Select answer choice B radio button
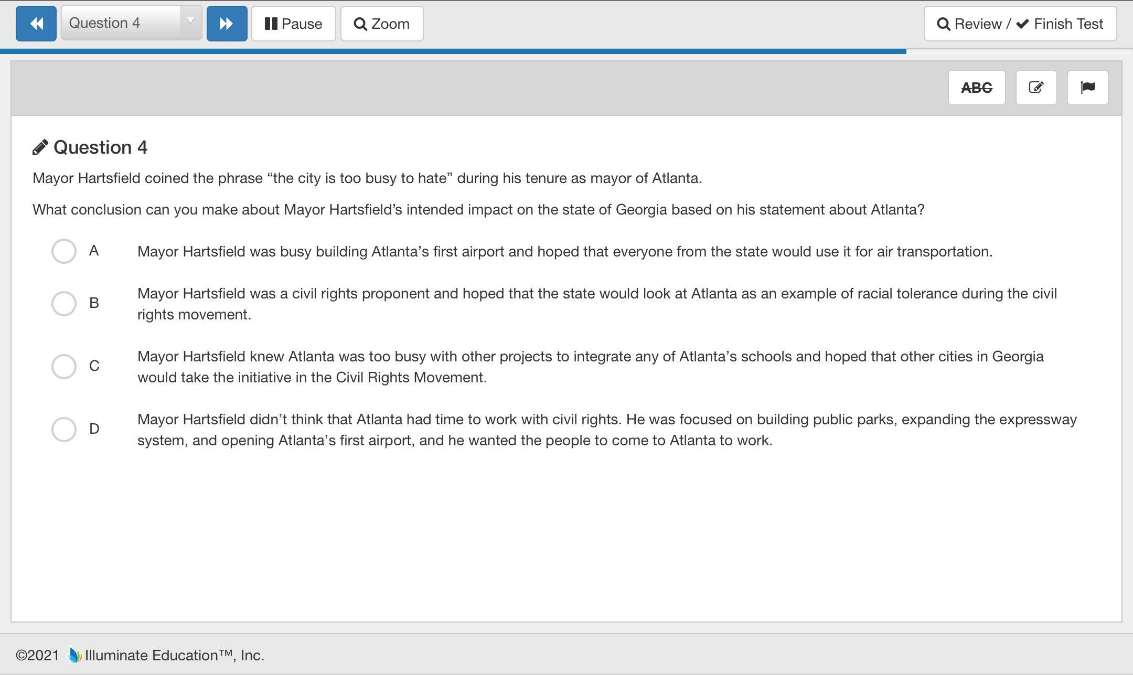 pos(64,304)
